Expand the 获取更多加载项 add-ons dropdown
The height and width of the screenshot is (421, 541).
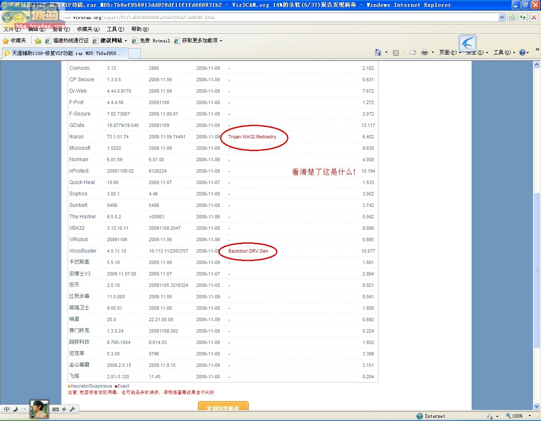click(221, 41)
